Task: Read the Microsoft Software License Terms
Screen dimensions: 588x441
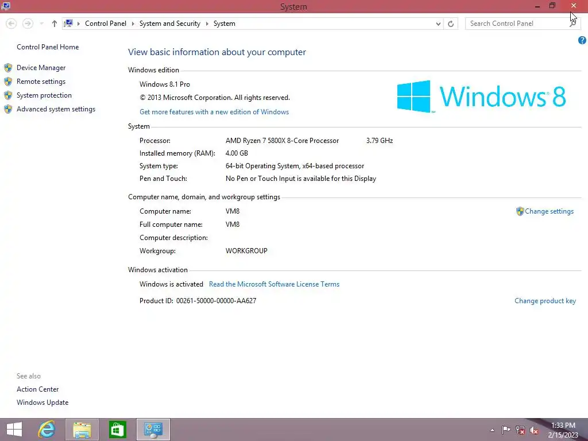Action: click(x=274, y=284)
